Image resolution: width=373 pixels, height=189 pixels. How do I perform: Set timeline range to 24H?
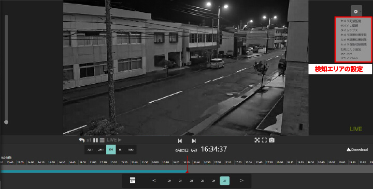click(x=101, y=150)
